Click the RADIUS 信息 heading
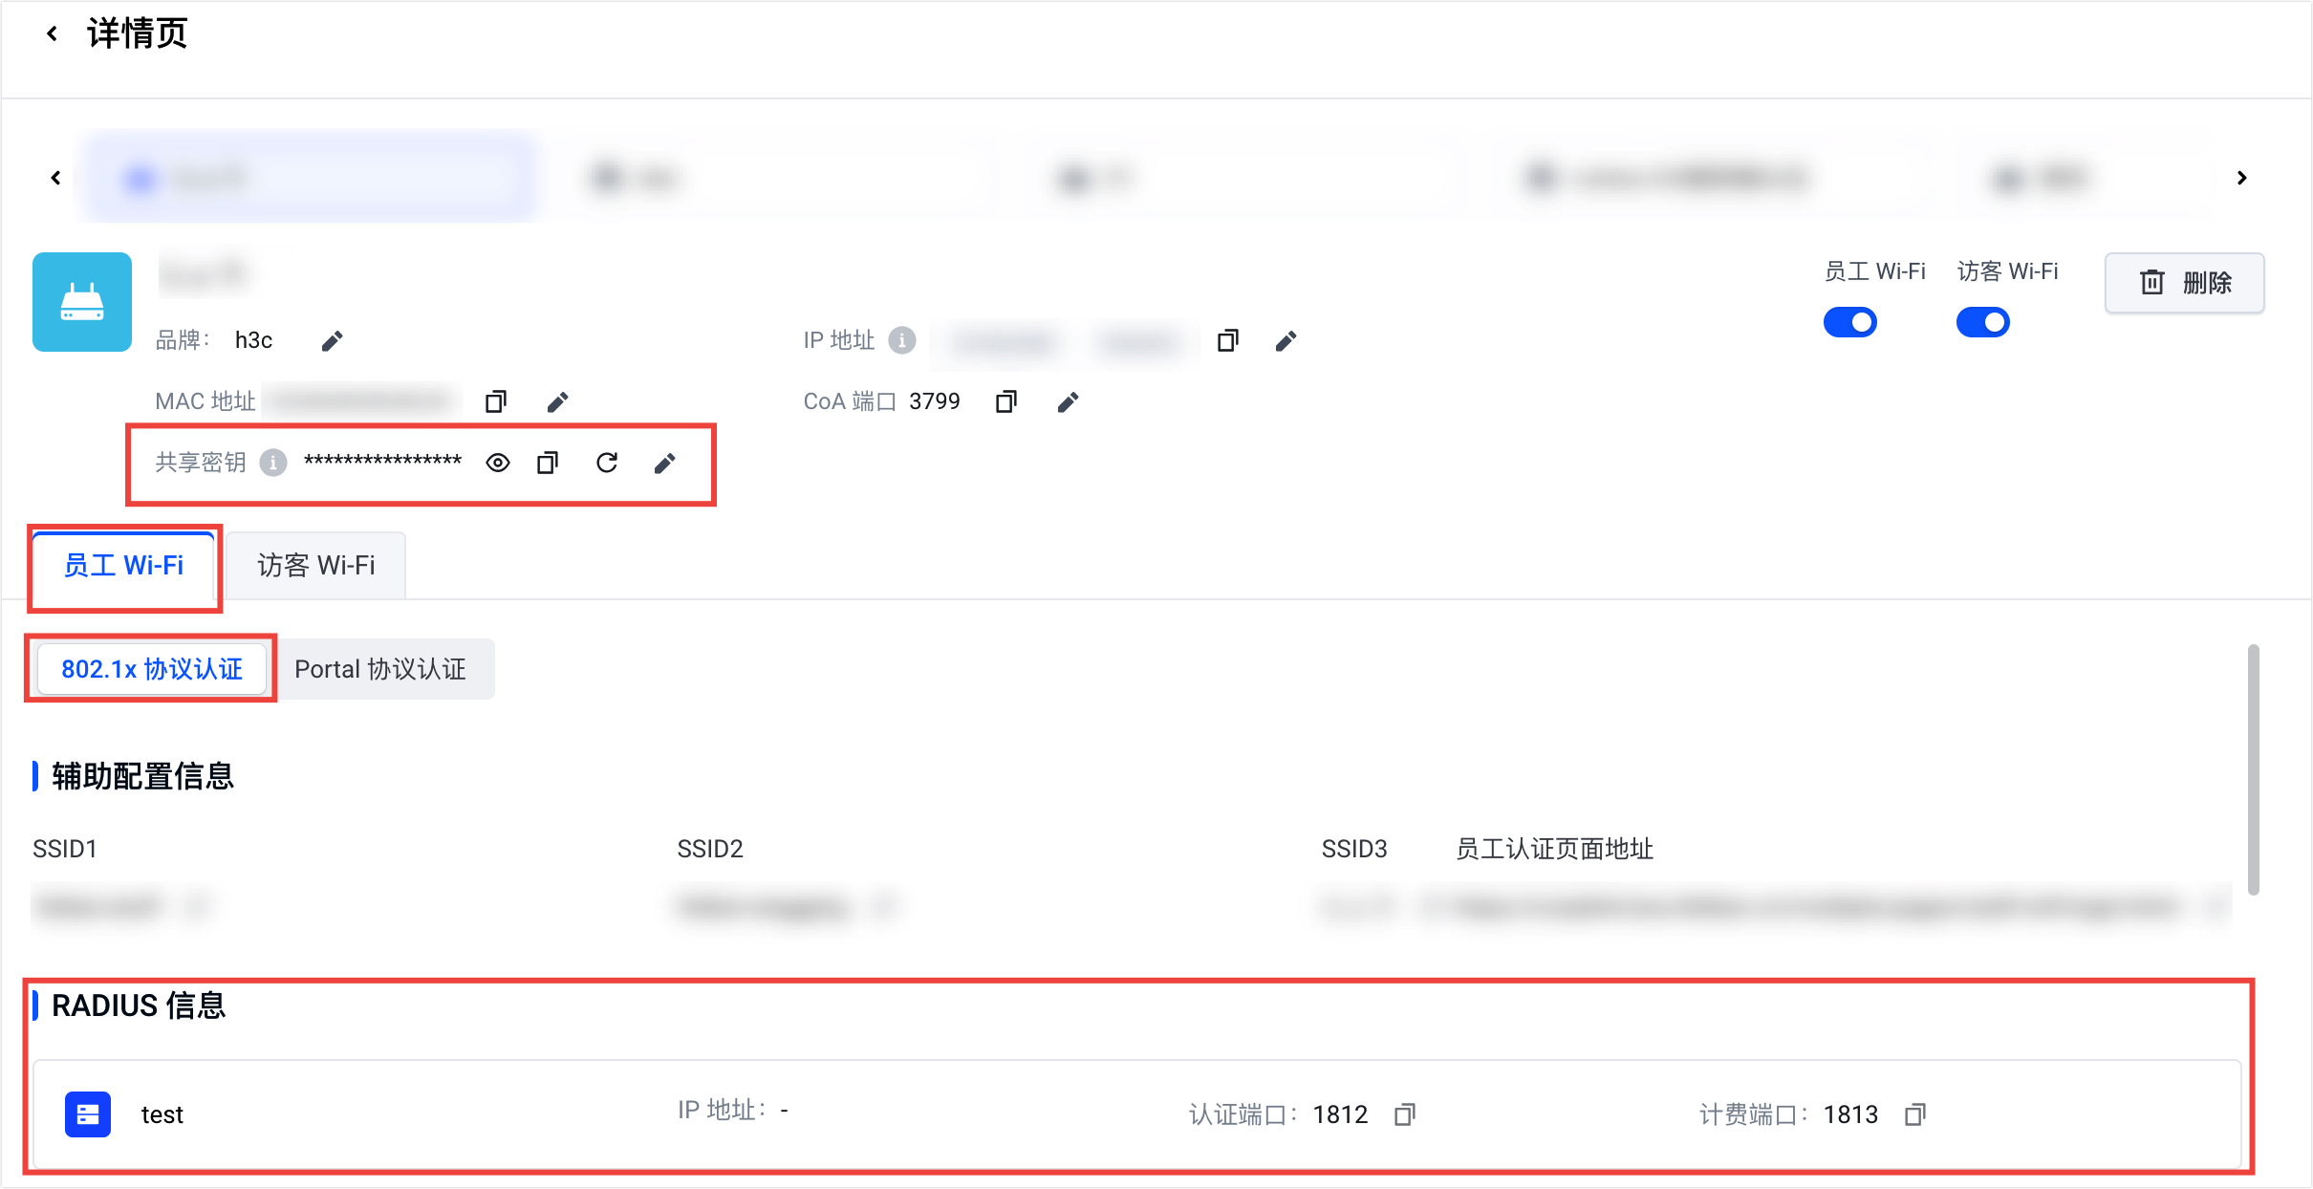 pyautogui.click(x=139, y=1005)
